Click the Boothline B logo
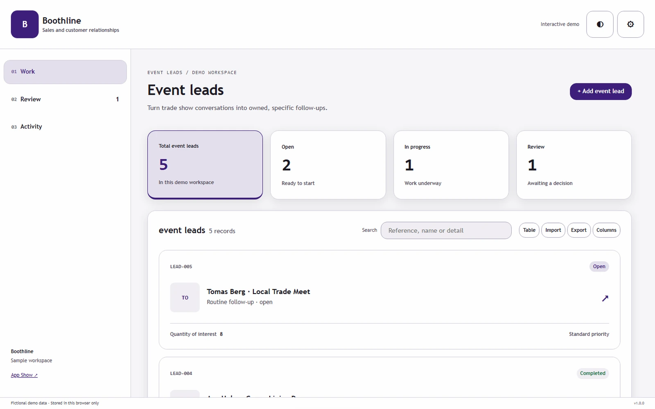Screen dimensions: 655x409 tap(25, 24)
